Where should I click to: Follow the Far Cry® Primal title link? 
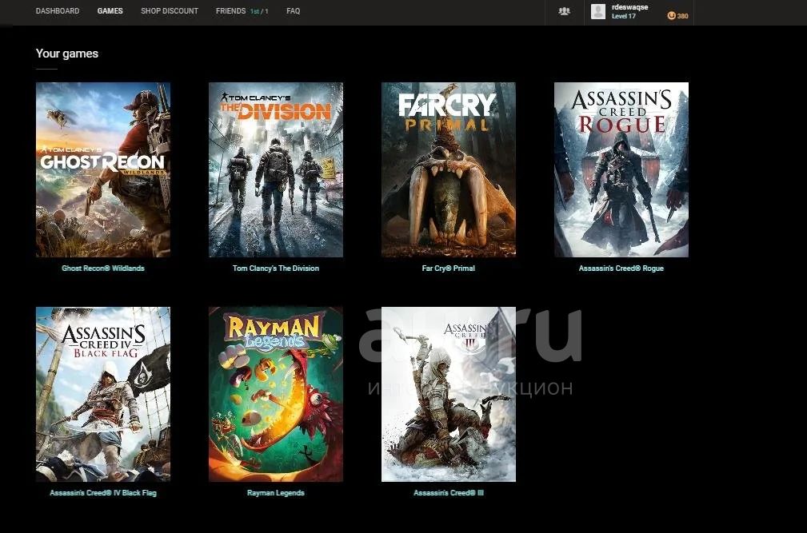click(x=448, y=268)
